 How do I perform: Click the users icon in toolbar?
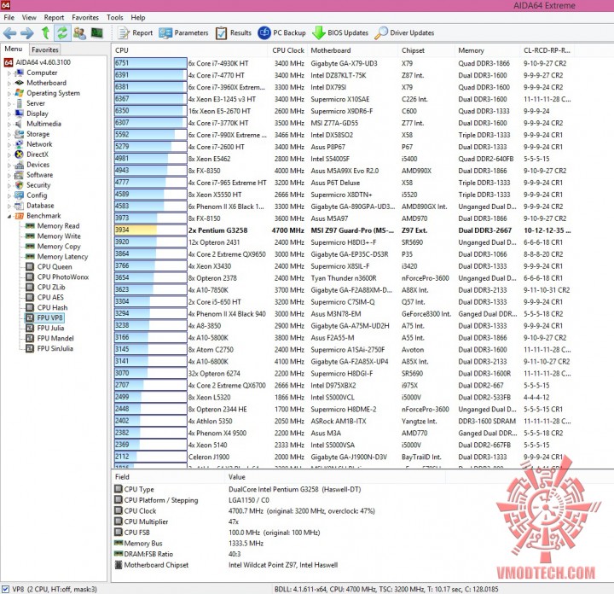click(79, 33)
